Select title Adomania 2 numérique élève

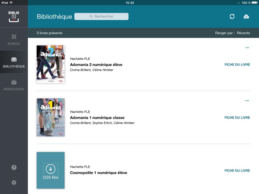click(x=96, y=65)
